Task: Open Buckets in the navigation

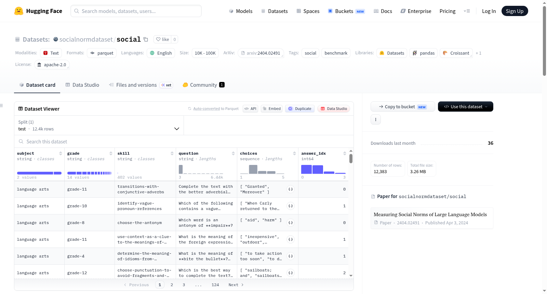Action: 346,11
